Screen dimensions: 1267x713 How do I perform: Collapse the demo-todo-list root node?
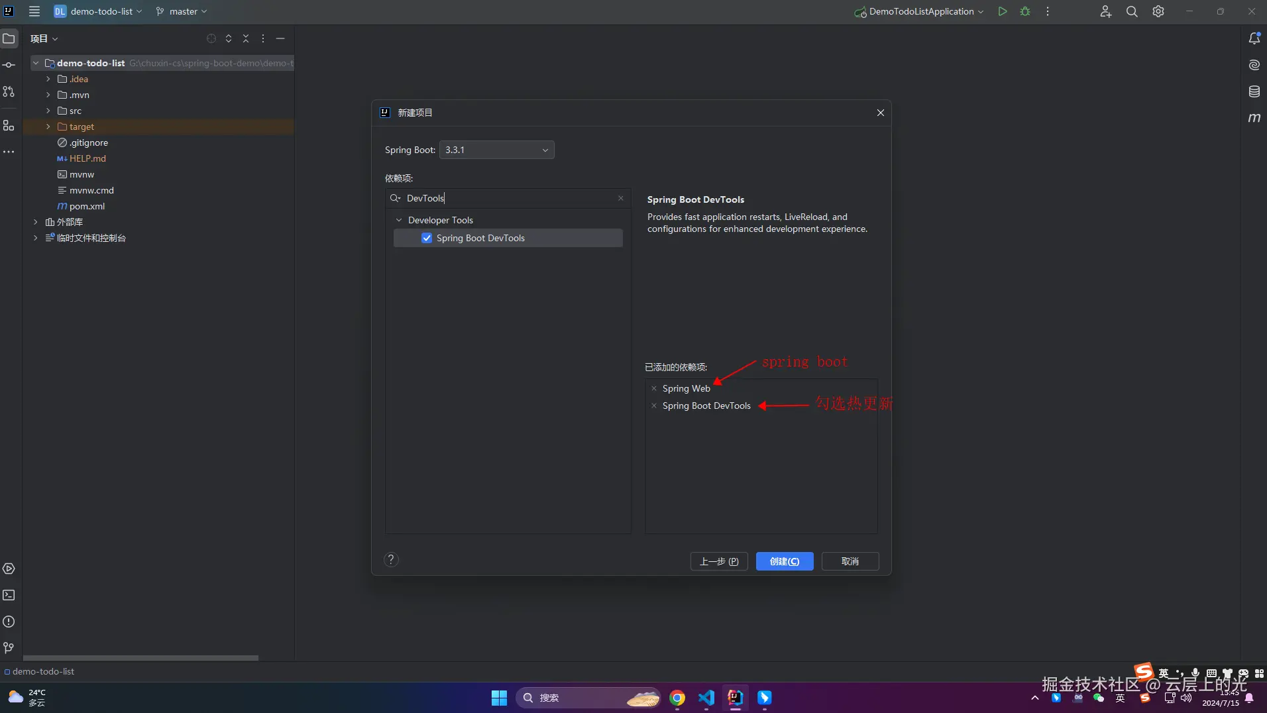(x=35, y=63)
